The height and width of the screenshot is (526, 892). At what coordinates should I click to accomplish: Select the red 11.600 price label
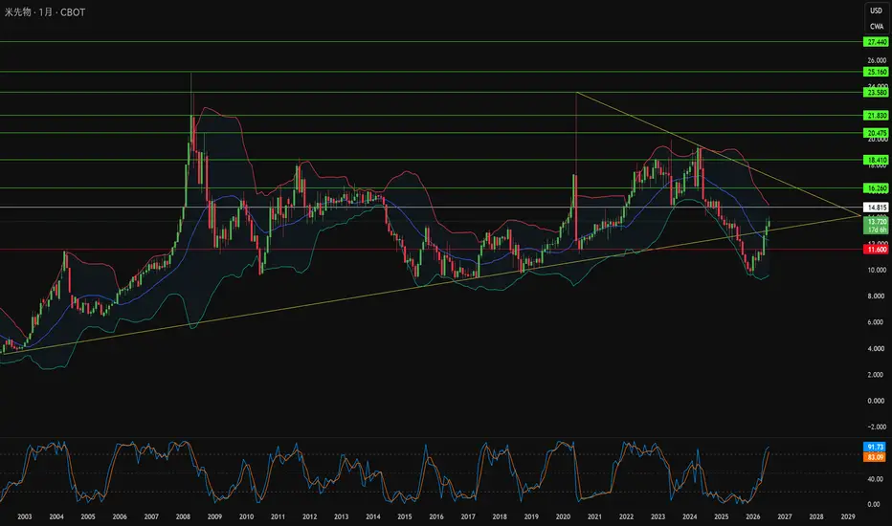click(x=876, y=249)
